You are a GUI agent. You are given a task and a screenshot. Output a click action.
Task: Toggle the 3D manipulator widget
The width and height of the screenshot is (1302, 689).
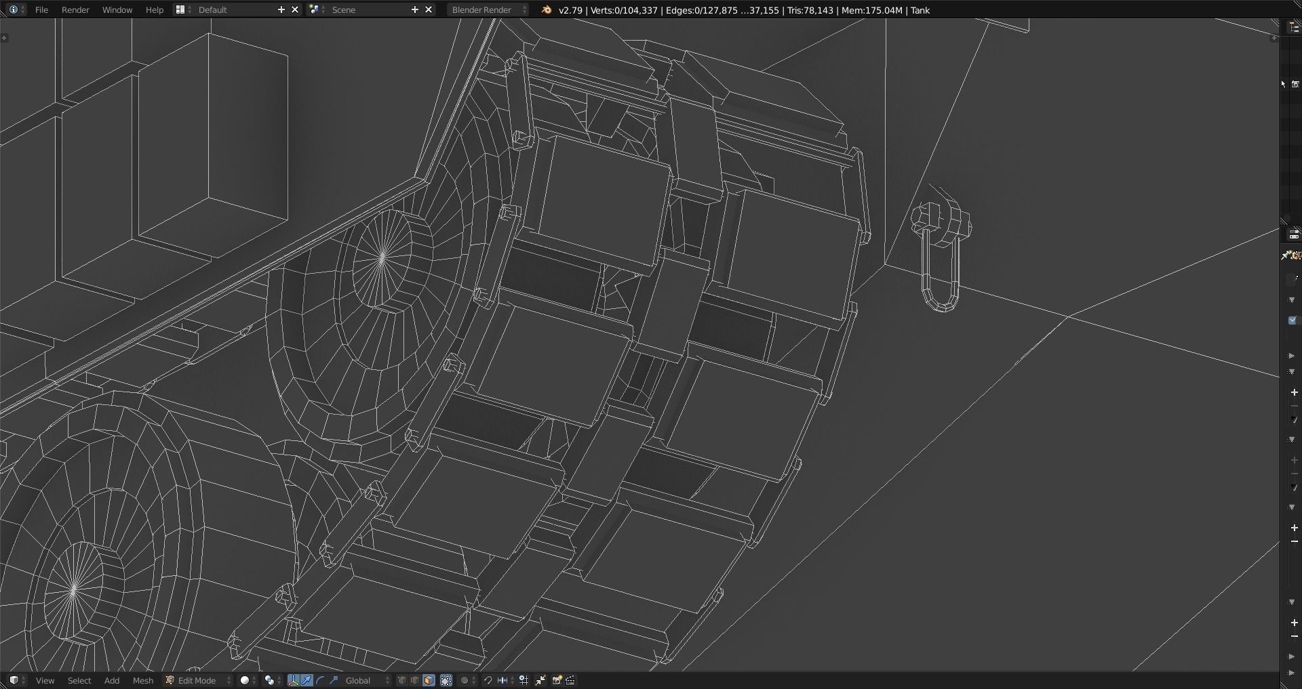click(293, 680)
